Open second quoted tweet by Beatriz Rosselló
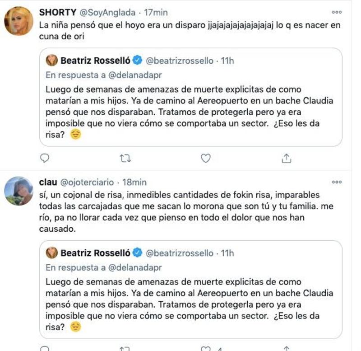The width and height of the screenshot is (361, 351). tap(191, 290)
